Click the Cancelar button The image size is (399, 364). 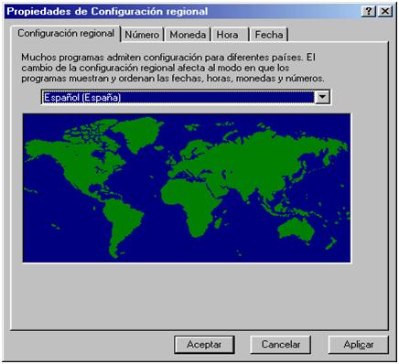[x=281, y=345]
